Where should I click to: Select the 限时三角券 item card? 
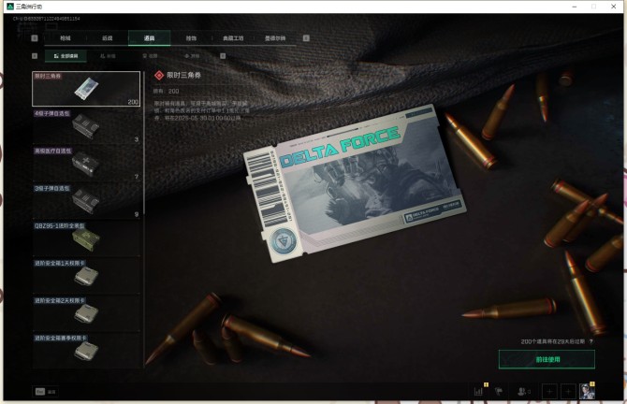pos(86,89)
